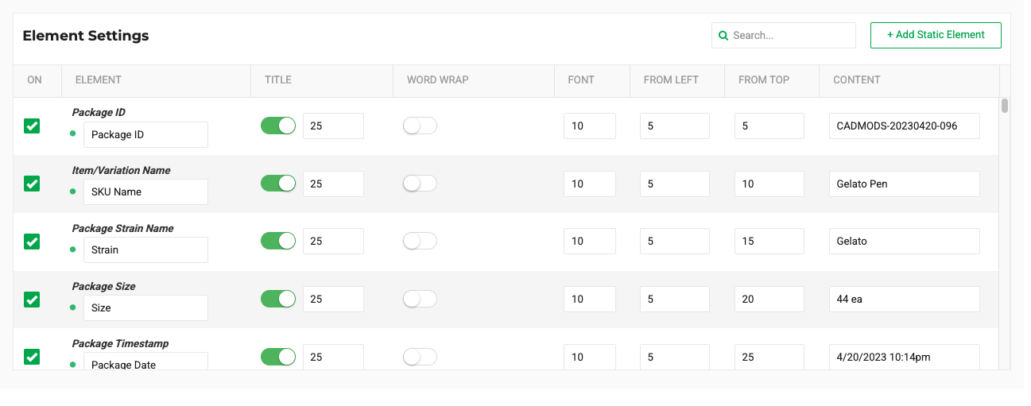Viewport: 1031px width, 406px height.
Task: Uncheck the Package Size ON checkbox
Action: 32,300
